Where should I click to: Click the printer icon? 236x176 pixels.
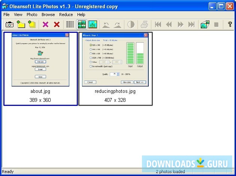click(144, 24)
